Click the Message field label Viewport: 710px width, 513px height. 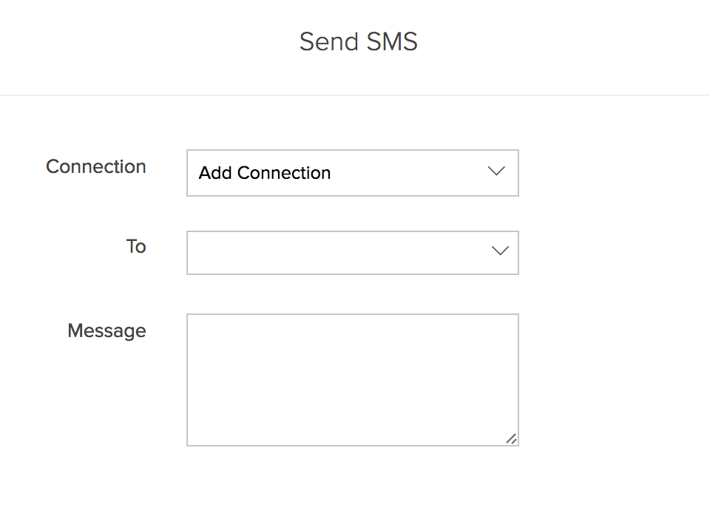click(106, 330)
